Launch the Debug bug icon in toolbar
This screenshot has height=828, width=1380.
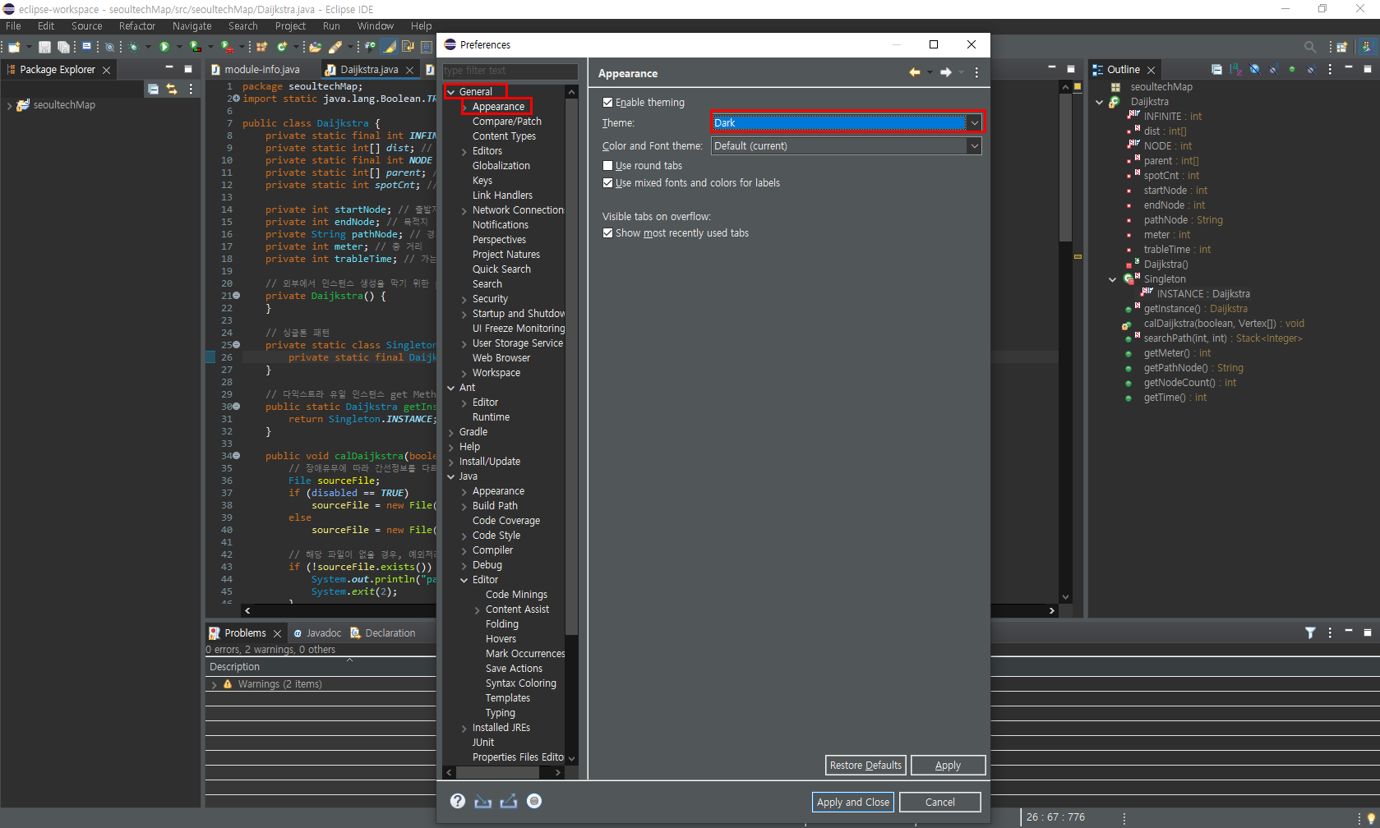pos(133,47)
